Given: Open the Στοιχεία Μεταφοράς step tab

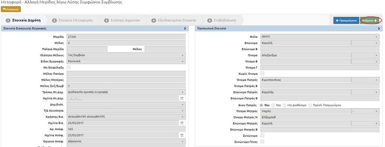Looking at the screenshot, I should [x=73, y=20].
